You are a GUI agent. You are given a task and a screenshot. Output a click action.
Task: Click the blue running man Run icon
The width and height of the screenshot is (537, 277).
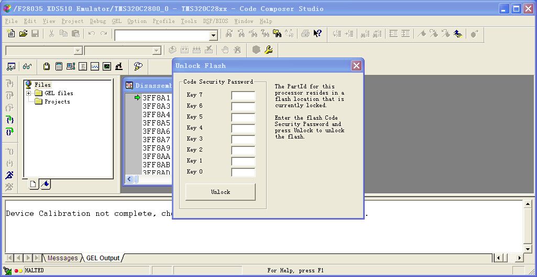[9, 175]
